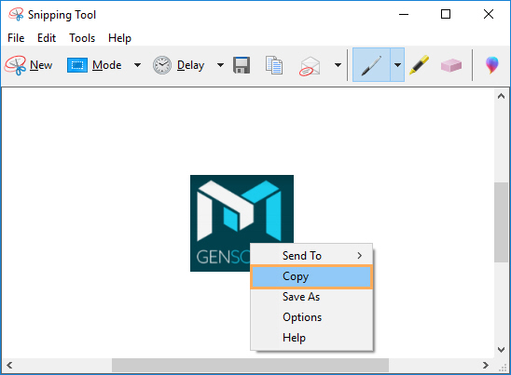Expand the Send To submenu
This screenshot has height=375, width=511.
[311, 256]
